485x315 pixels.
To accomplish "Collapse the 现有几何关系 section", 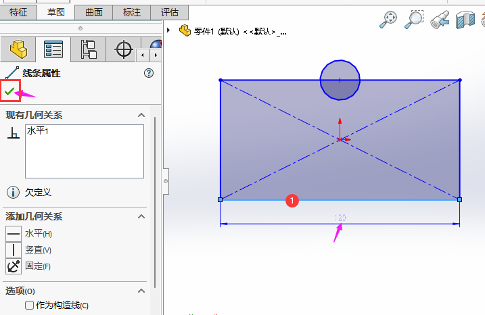I will [x=141, y=116].
